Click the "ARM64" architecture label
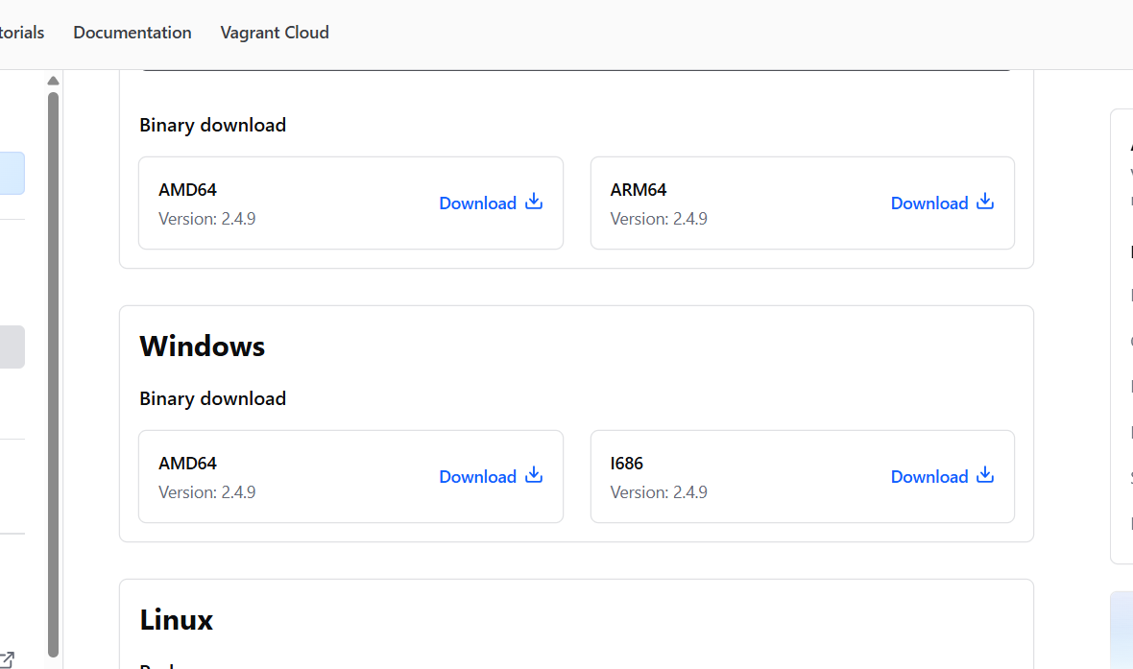The height and width of the screenshot is (669, 1133). tap(639, 190)
